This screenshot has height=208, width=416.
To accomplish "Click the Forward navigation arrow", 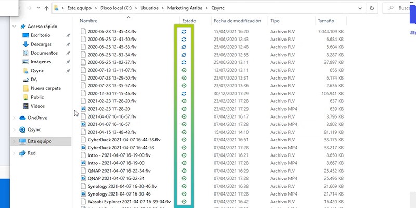I will point(29,8).
